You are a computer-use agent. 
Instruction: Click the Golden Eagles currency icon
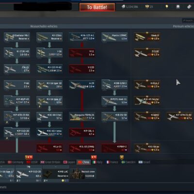[x=147, y=7]
